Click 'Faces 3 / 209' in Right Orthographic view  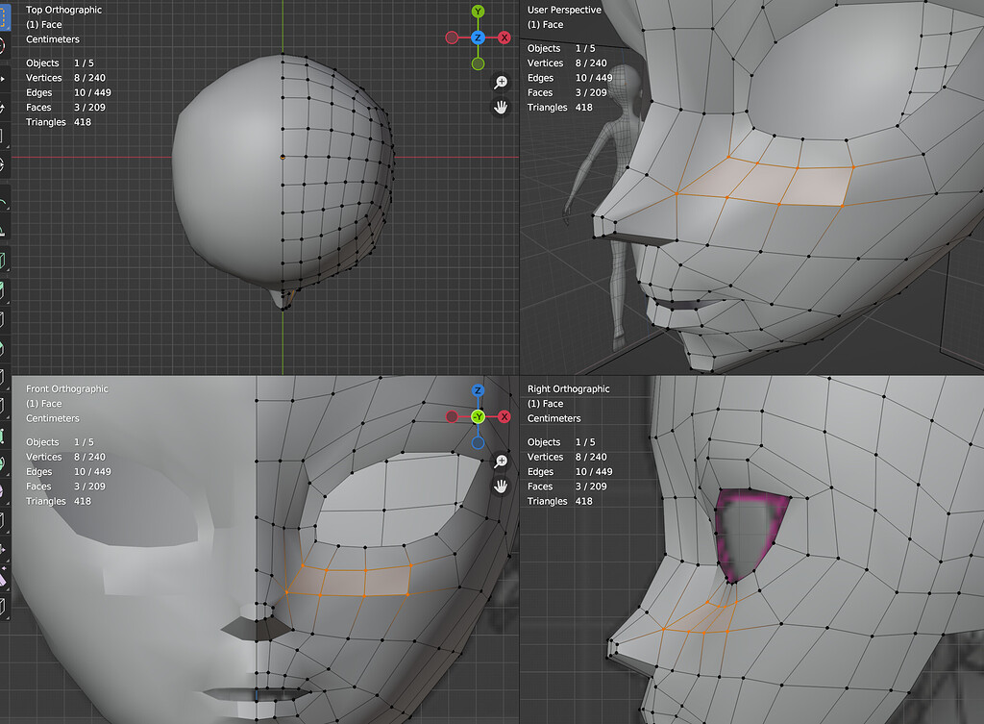tap(567, 487)
